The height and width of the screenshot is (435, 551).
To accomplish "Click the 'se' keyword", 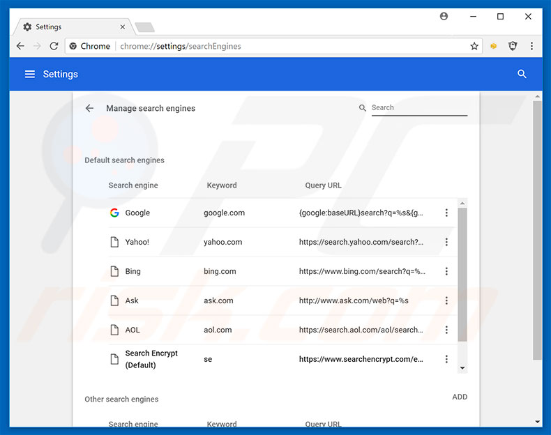I will point(208,359).
